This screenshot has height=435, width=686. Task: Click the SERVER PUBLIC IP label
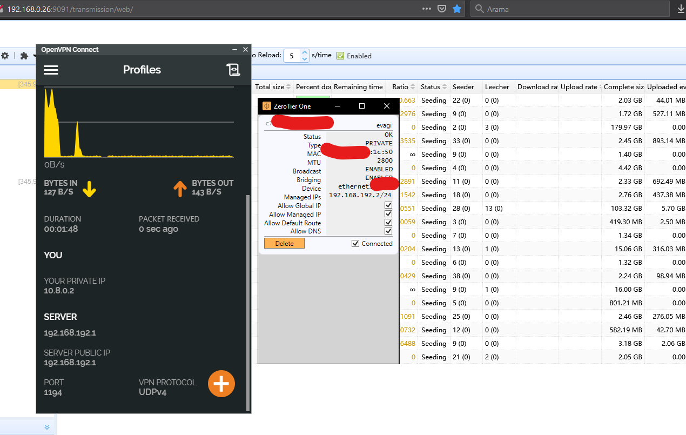point(77,353)
